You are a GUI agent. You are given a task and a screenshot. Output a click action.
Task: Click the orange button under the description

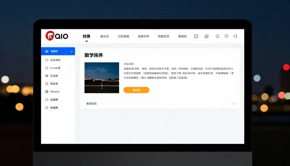tap(136, 90)
